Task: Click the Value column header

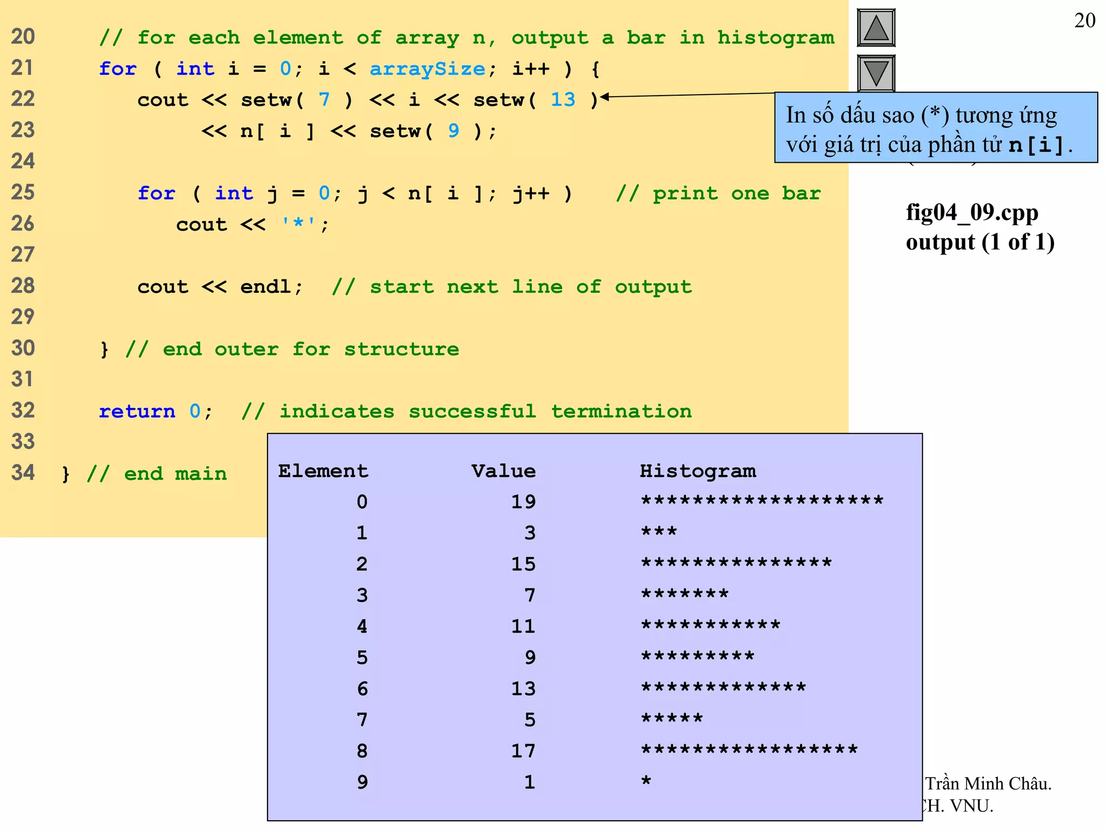Action: point(503,471)
